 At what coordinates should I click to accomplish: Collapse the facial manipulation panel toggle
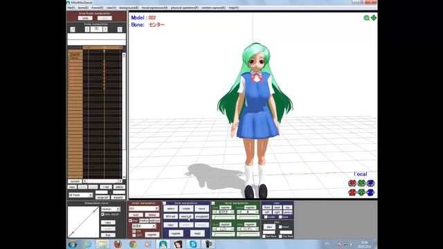point(213,203)
